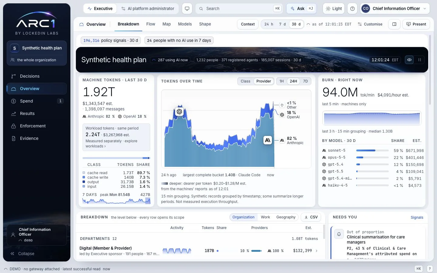
Task: Click the OpenAI logo marker on chart
Action: coord(179,112)
